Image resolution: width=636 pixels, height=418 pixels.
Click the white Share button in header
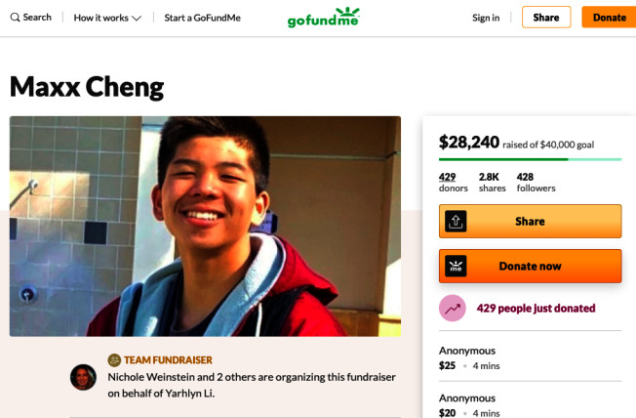pyautogui.click(x=546, y=17)
